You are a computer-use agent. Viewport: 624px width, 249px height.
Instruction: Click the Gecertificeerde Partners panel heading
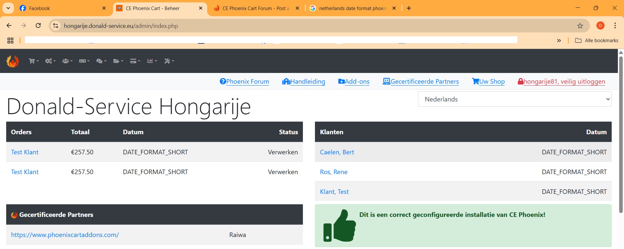(x=56, y=215)
